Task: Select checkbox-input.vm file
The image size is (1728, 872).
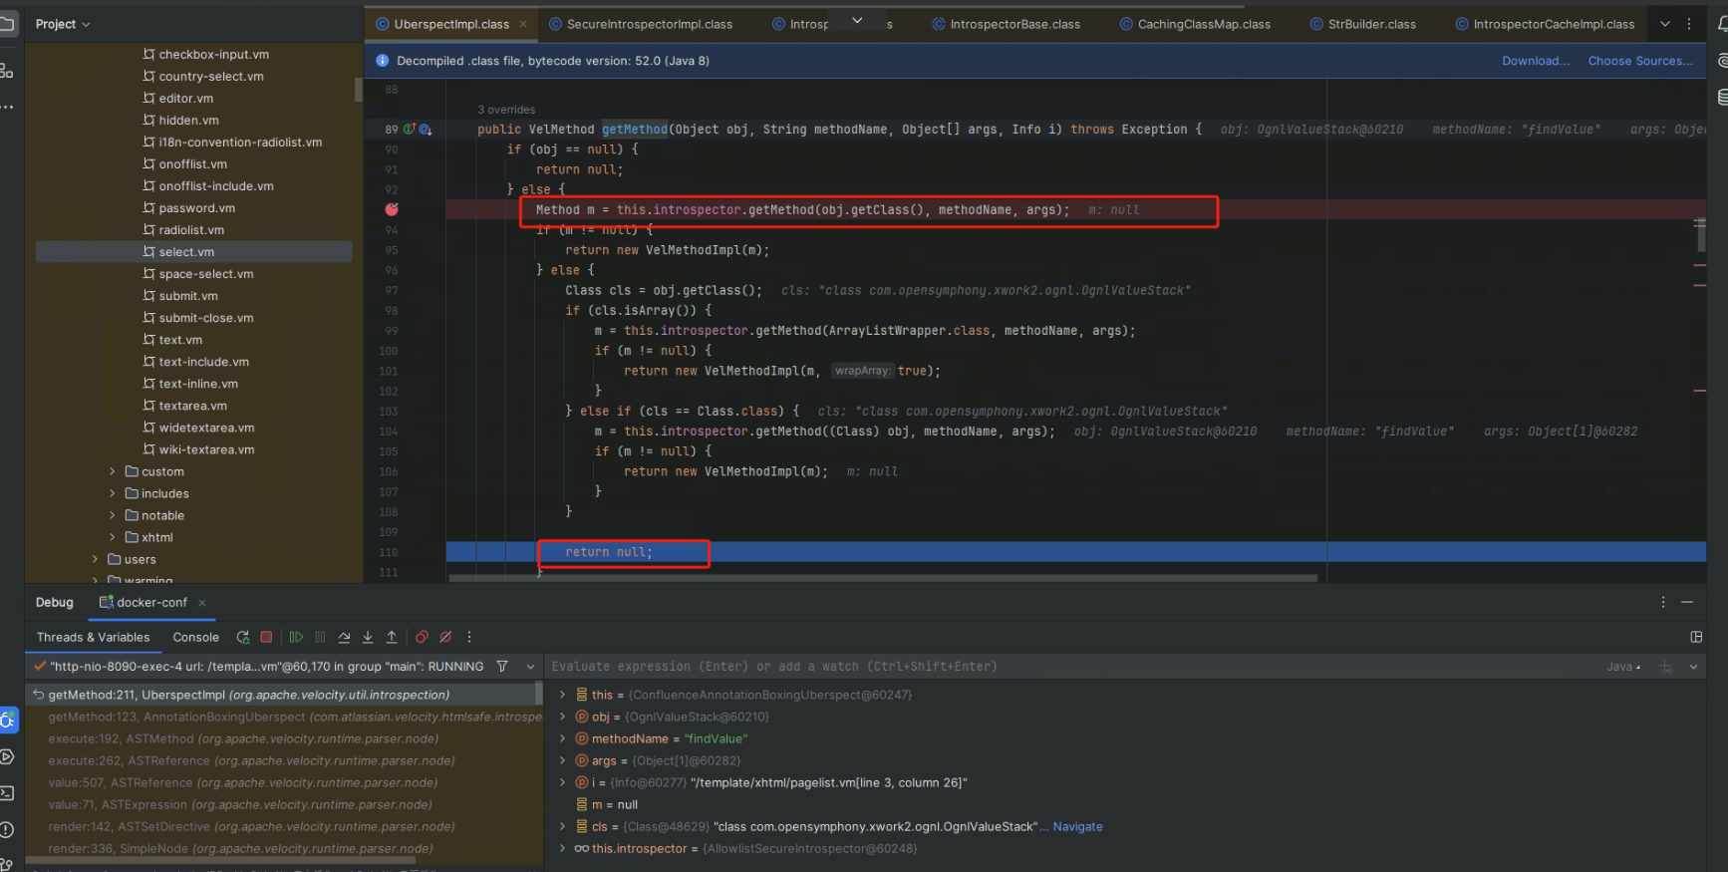Action: [213, 55]
